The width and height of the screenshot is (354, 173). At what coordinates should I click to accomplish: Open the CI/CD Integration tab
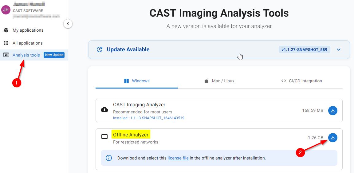pyautogui.click(x=301, y=81)
